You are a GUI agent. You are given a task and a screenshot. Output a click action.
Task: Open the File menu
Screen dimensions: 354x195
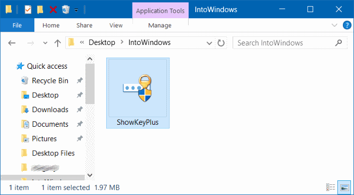17,25
